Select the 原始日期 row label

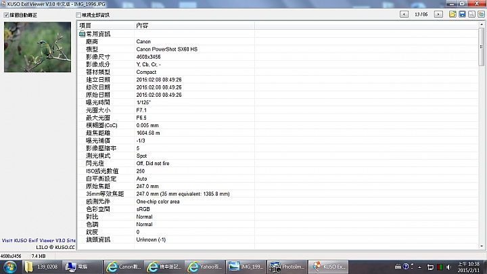coord(98,95)
